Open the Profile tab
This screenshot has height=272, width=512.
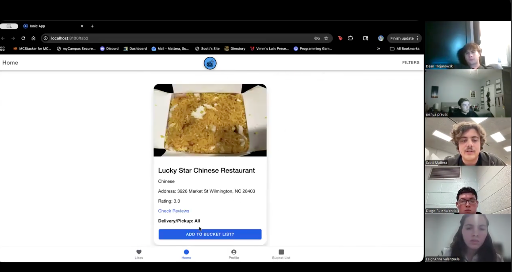point(234,254)
